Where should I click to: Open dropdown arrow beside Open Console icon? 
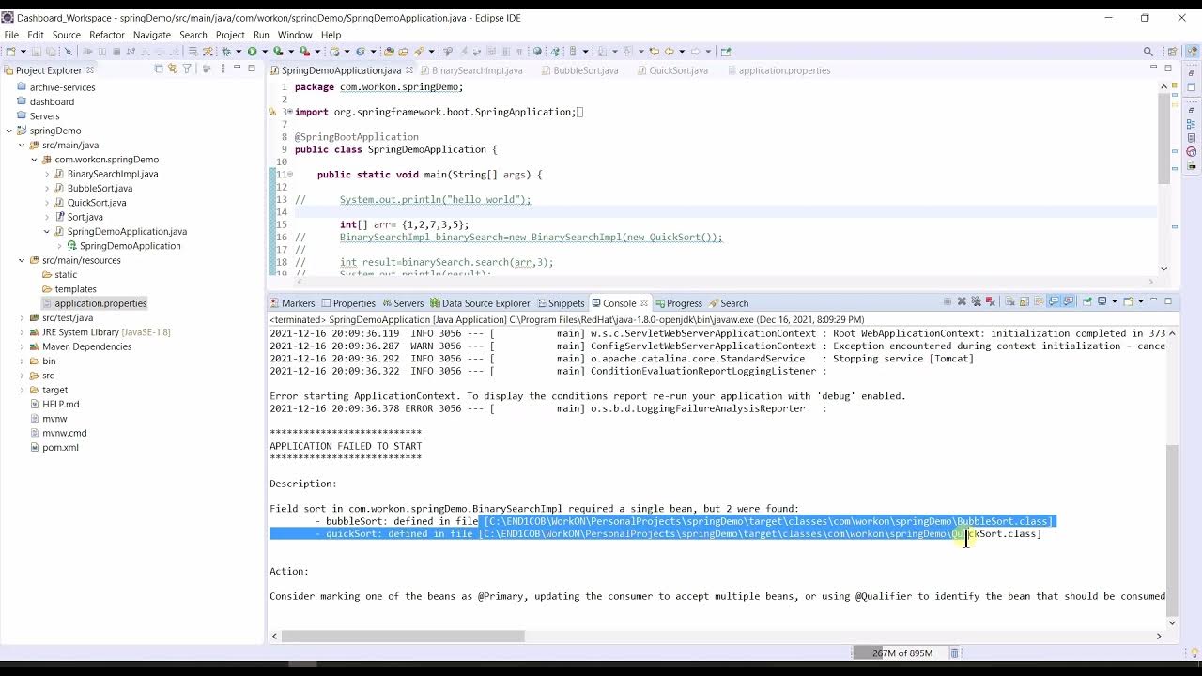click(1141, 302)
